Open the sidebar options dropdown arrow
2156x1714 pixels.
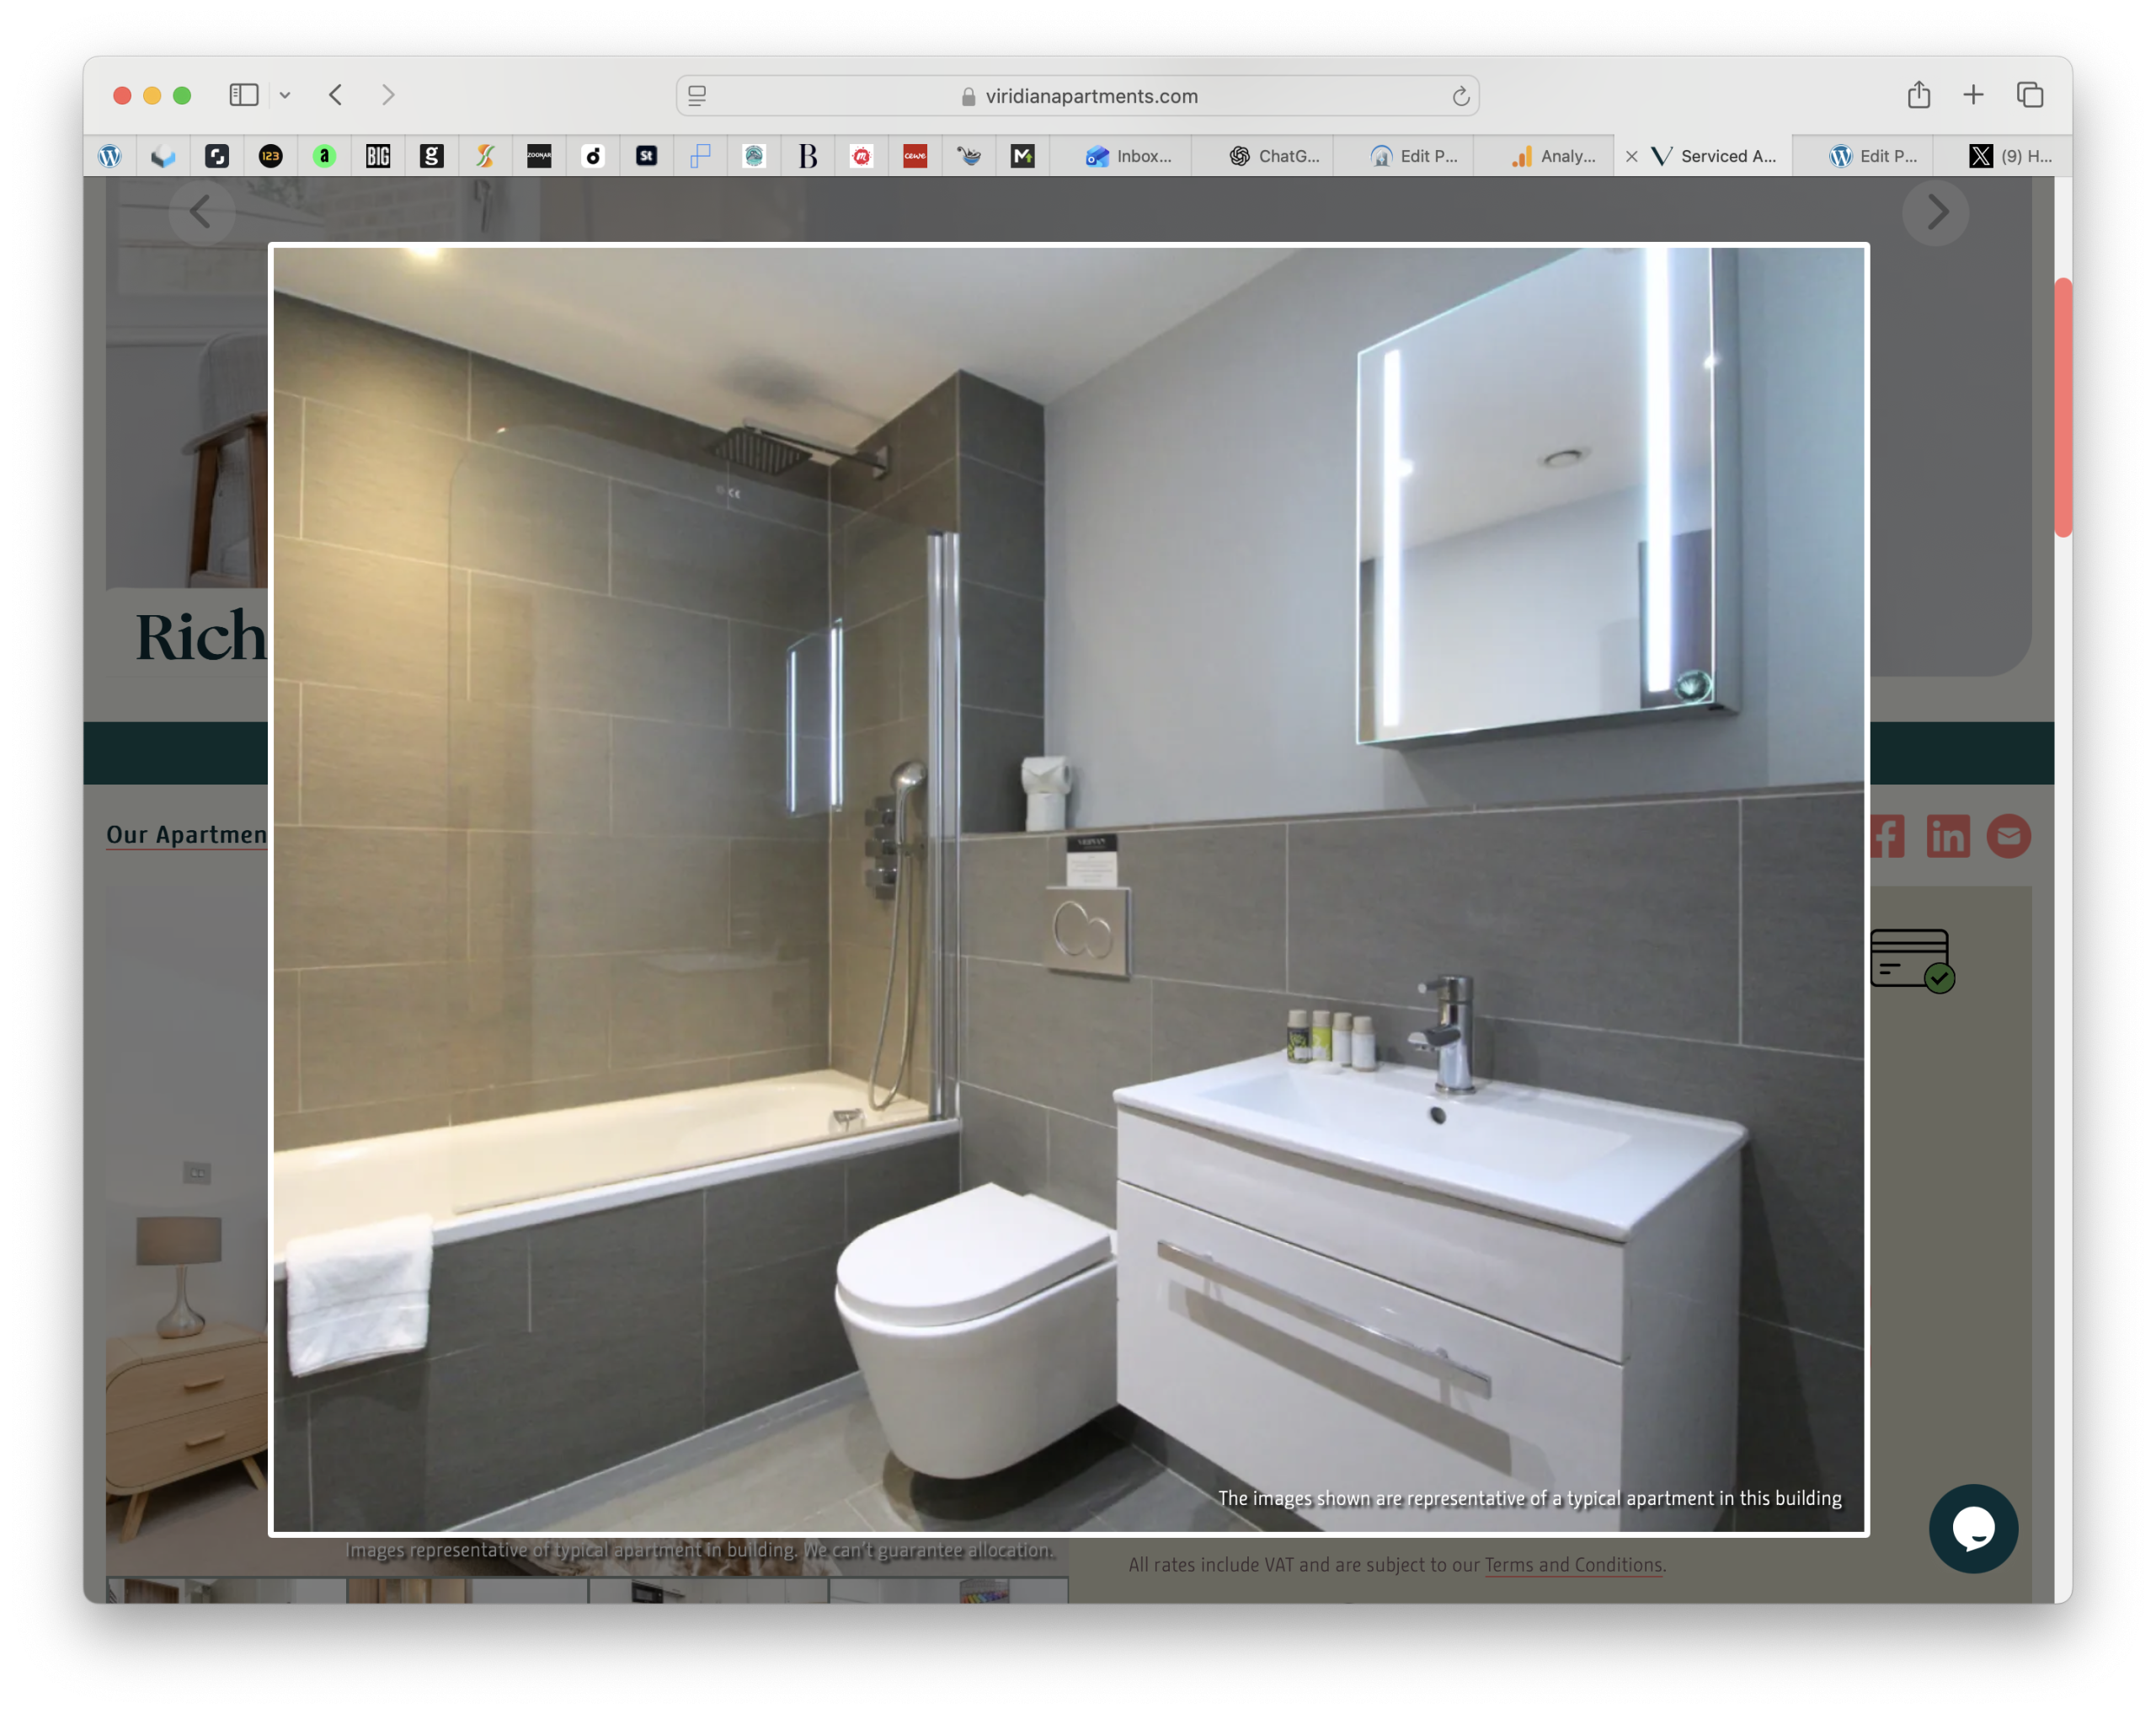point(285,96)
